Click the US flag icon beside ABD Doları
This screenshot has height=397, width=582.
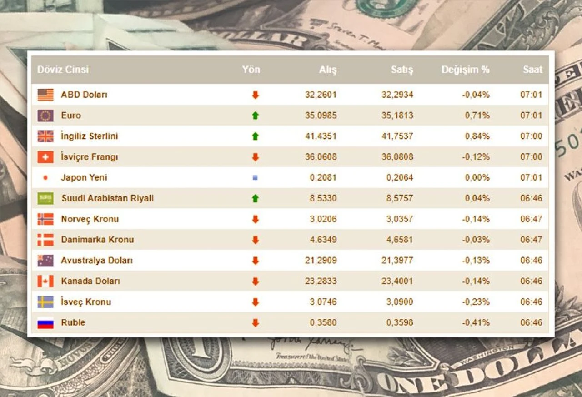(x=45, y=95)
